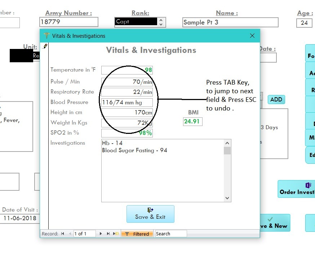Focus the record Search box

point(170,234)
